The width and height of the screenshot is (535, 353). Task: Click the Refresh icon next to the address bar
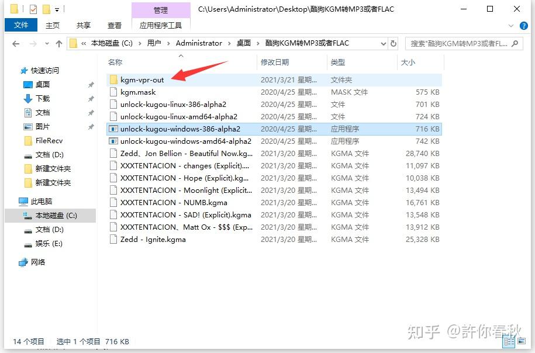pos(392,43)
